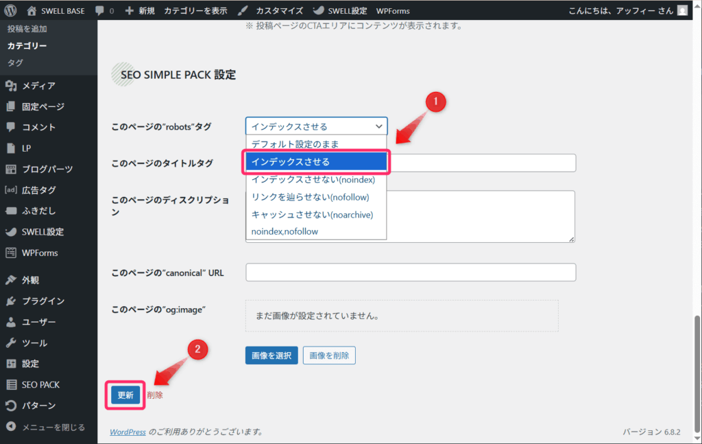Click the メディア sidebar icon
Viewport: 702px width, 444px height.
[11, 86]
